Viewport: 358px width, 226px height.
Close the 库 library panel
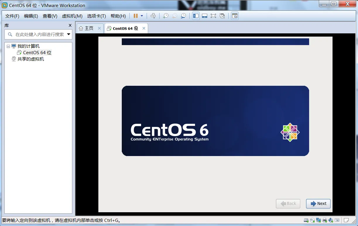(70, 25)
